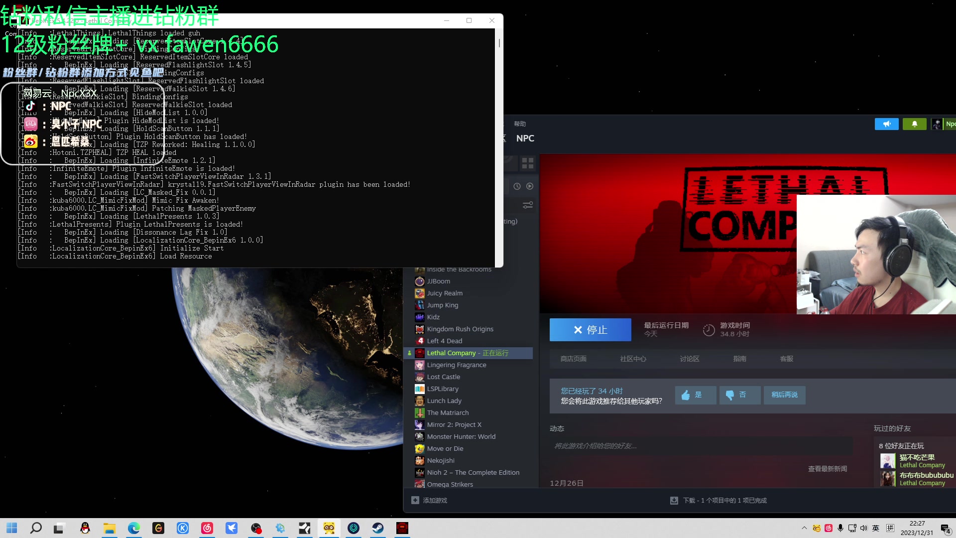
Task: Click the Left 4 Dead game icon
Action: 420,341
